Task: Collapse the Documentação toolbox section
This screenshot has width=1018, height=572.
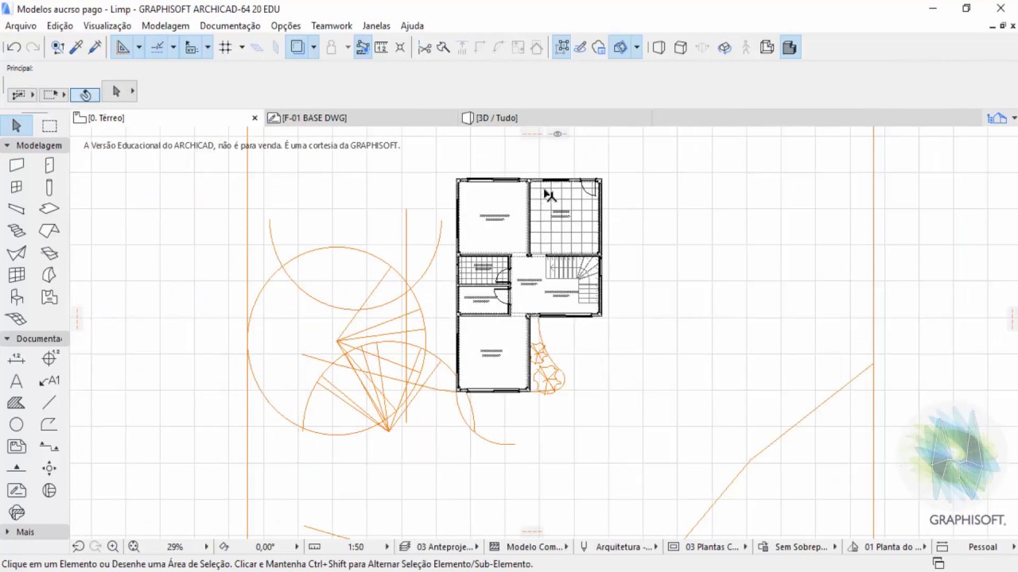Action: pos(7,338)
